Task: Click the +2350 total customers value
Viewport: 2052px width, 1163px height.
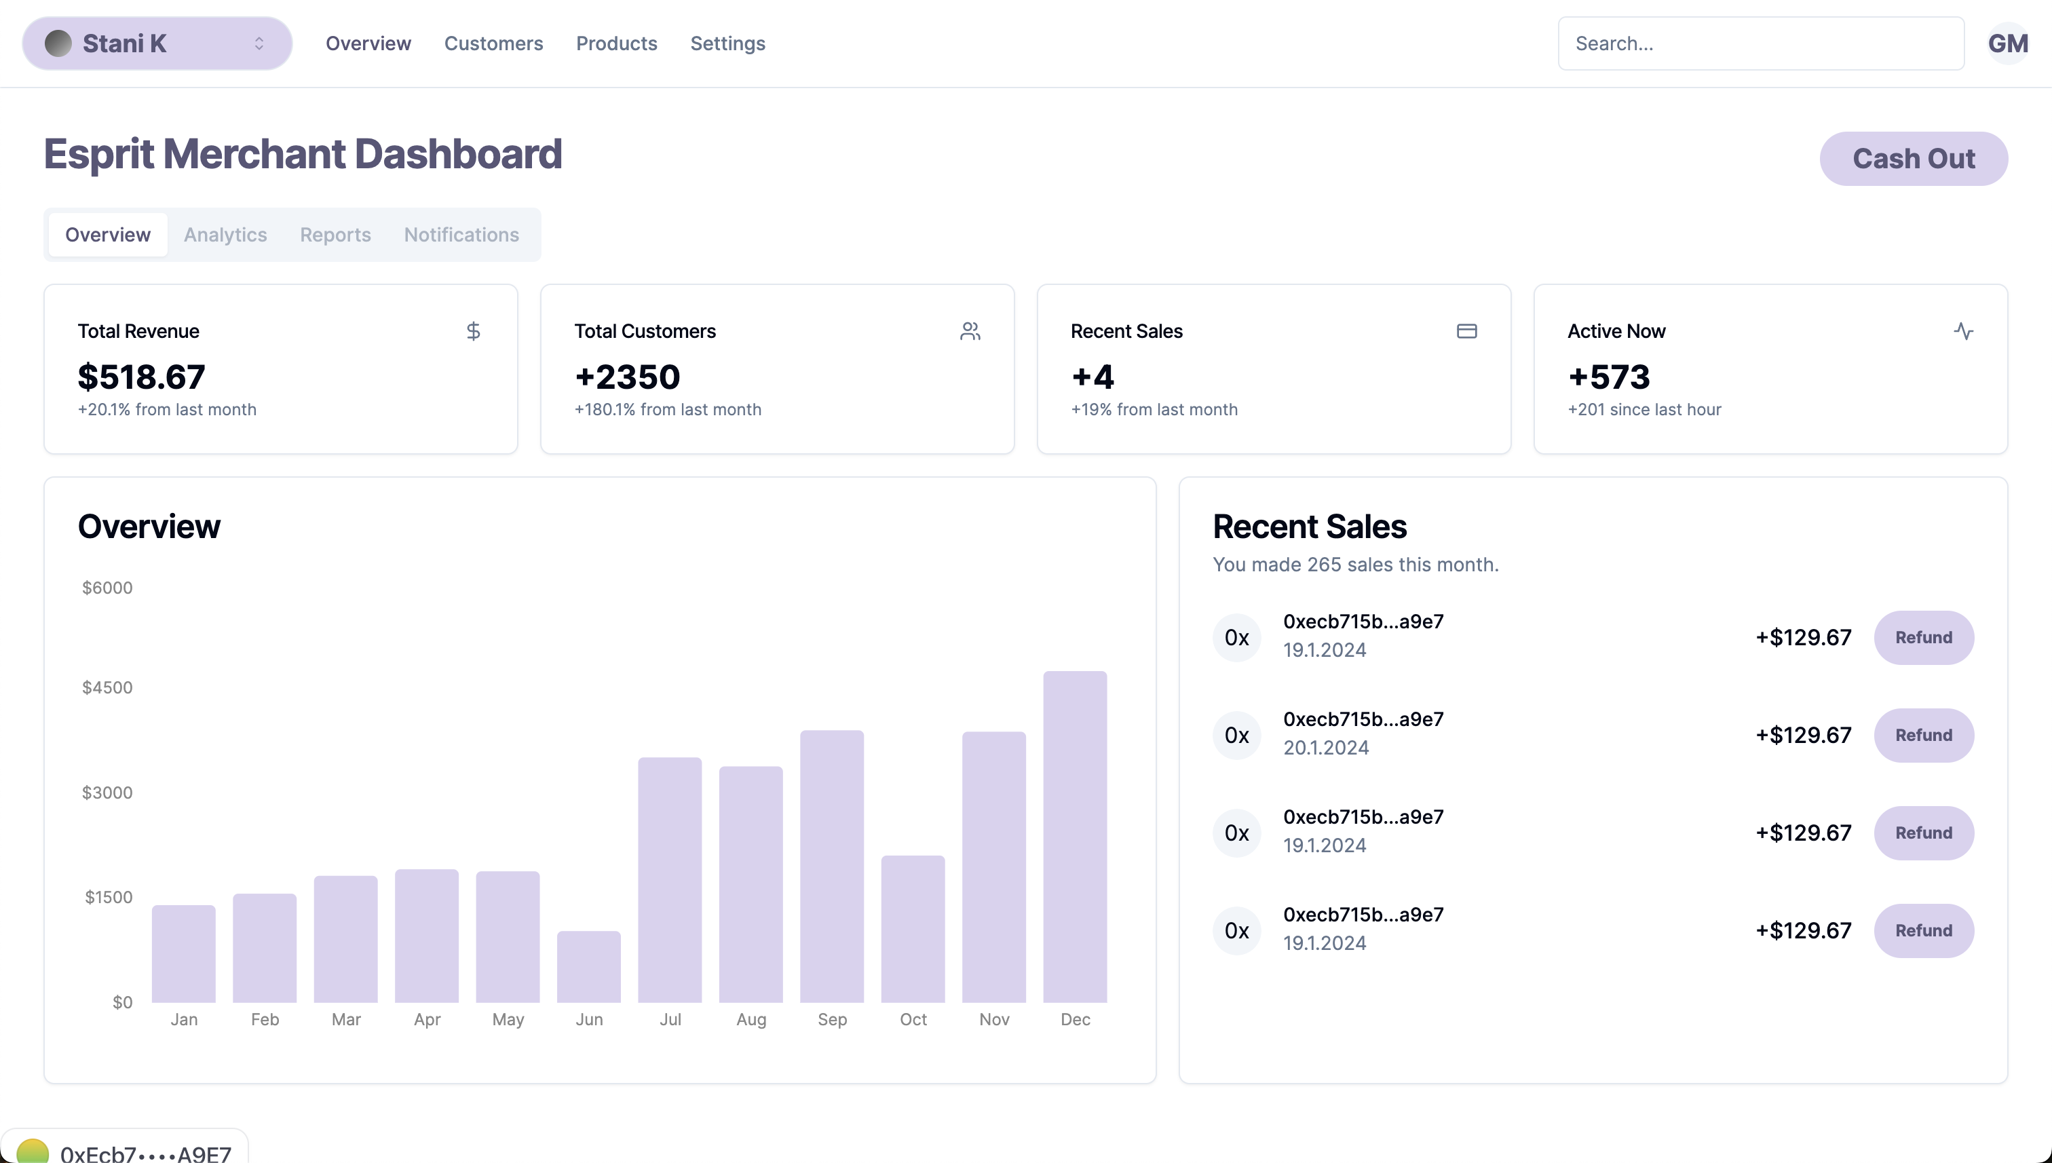Action: 627,377
